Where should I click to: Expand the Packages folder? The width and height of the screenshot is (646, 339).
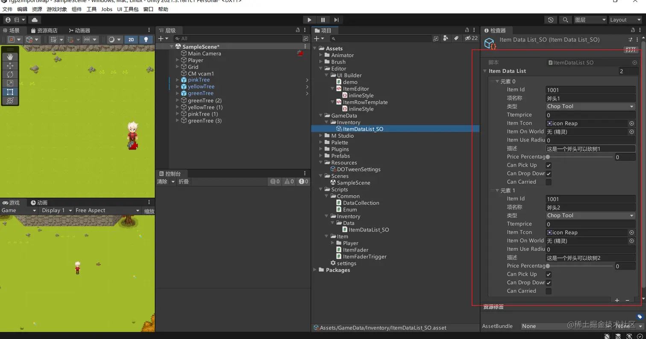point(315,270)
